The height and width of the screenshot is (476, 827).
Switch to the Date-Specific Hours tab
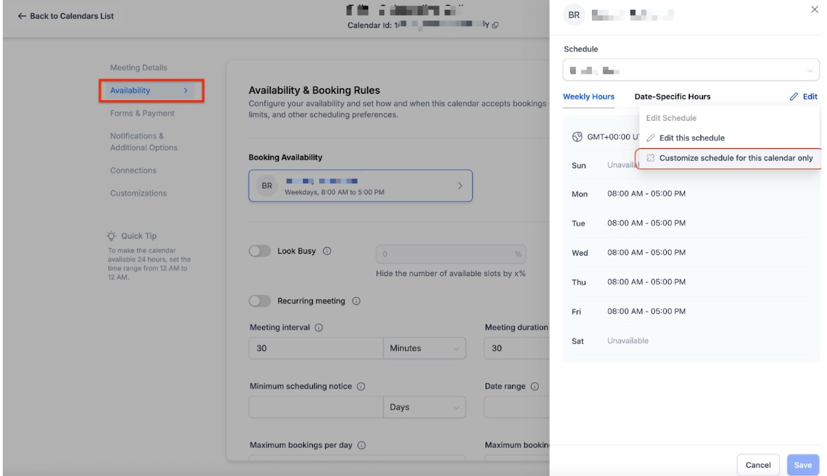click(672, 96)
